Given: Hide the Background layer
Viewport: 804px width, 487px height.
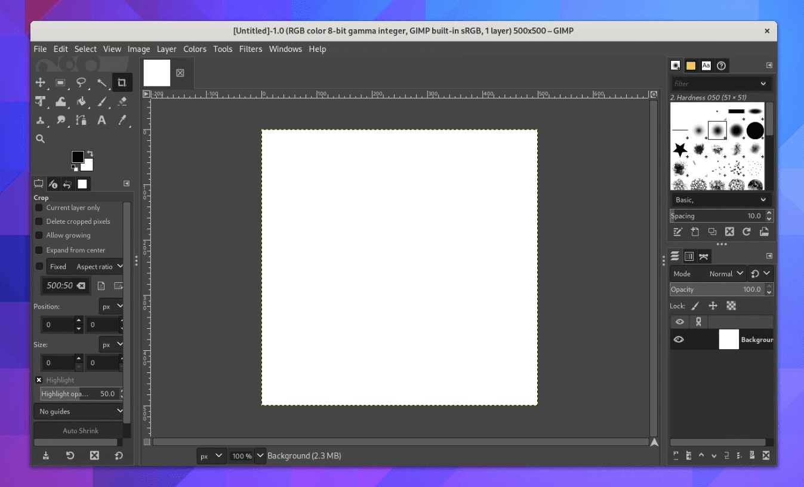Looking at the screenshot, I should [x=679, y=339].
